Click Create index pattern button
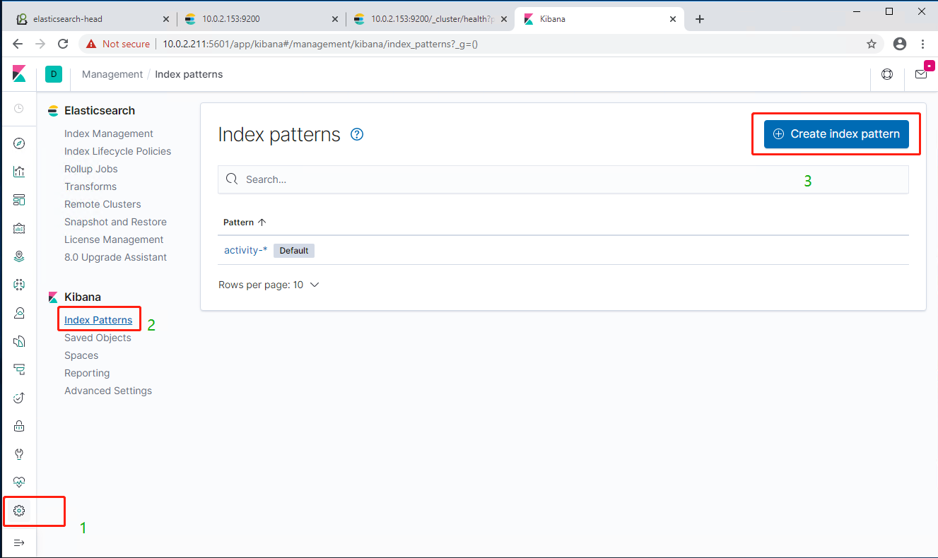Image resolution: width=938 pixels, height=558 pixels. [x=836, y=133]
